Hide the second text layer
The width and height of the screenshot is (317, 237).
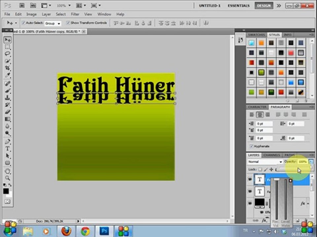[x=250, y=191]
